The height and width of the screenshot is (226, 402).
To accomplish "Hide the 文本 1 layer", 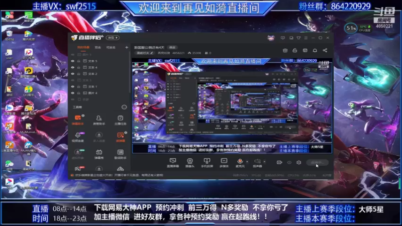I will (x=72, y=86).
